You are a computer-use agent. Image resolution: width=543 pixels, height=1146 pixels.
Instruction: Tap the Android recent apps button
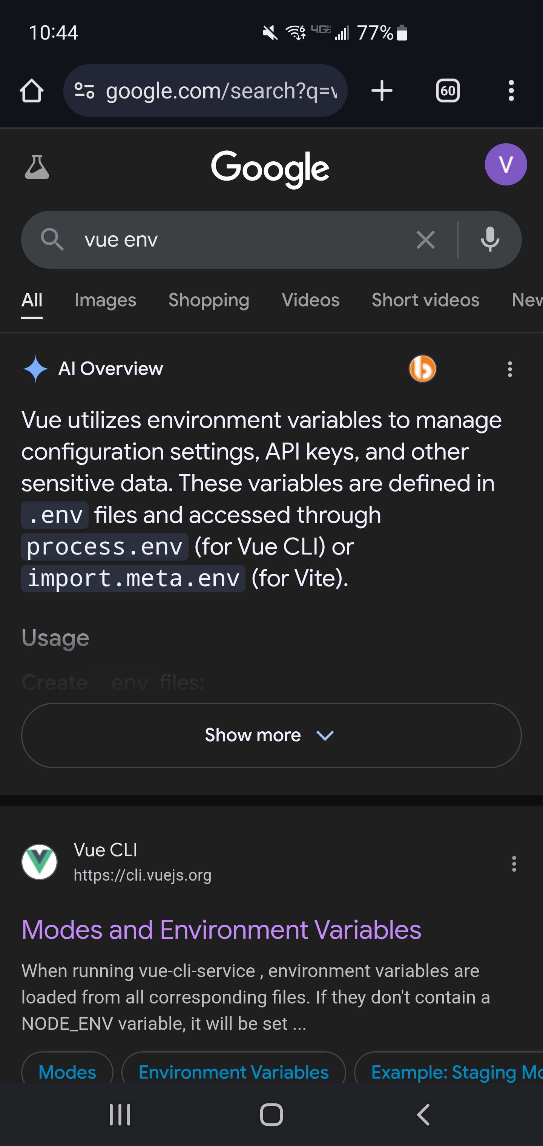(120, 1115)
